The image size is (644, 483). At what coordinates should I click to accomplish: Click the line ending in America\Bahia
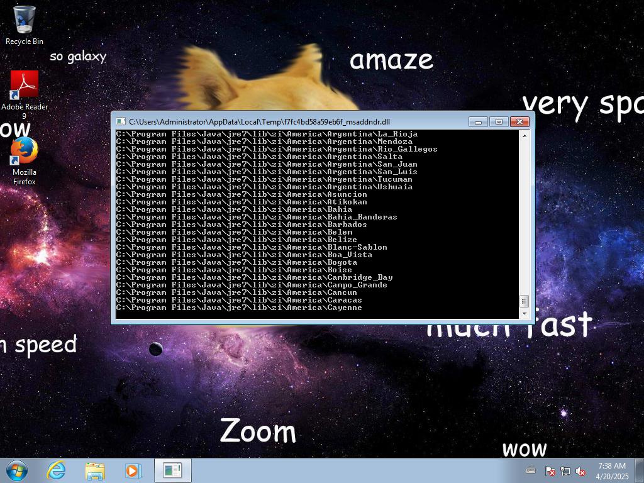coord(234,209)
